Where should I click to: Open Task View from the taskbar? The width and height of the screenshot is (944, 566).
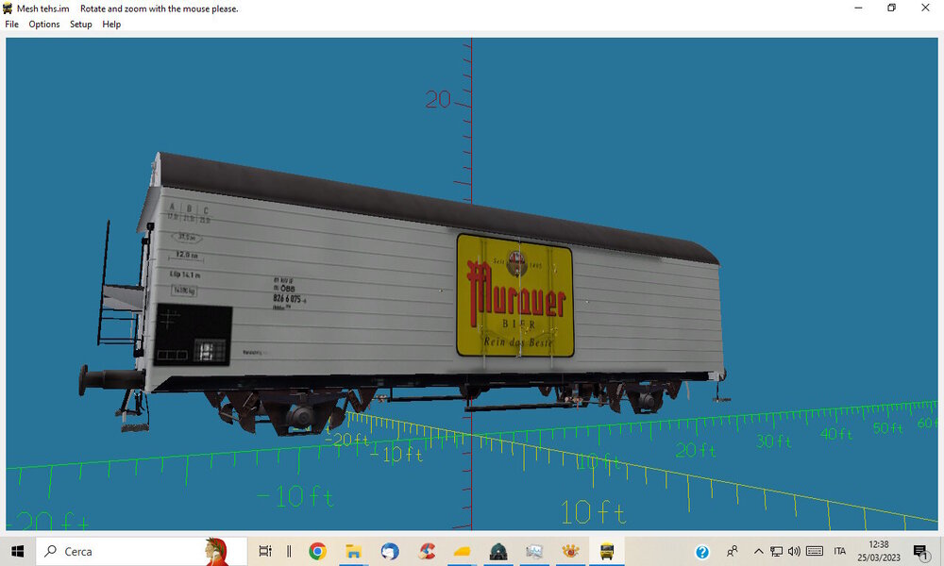(265, 551)
